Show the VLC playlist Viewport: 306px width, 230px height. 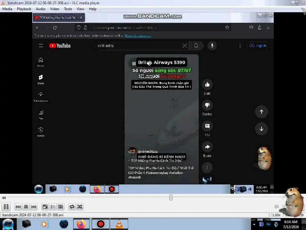53,207
